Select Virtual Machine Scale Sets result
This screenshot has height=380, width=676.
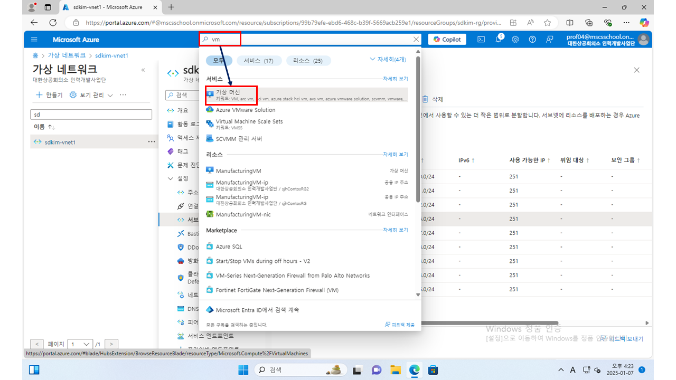click(249, 124)
